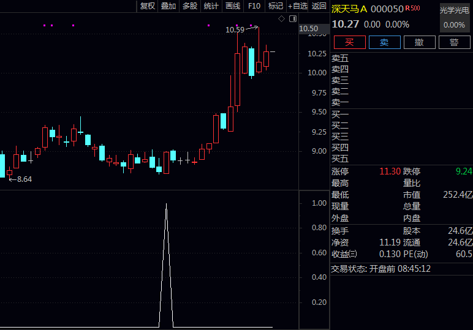Click the 净资 value 11.19
The image size is (473, 330).
[x=390, y=242]
